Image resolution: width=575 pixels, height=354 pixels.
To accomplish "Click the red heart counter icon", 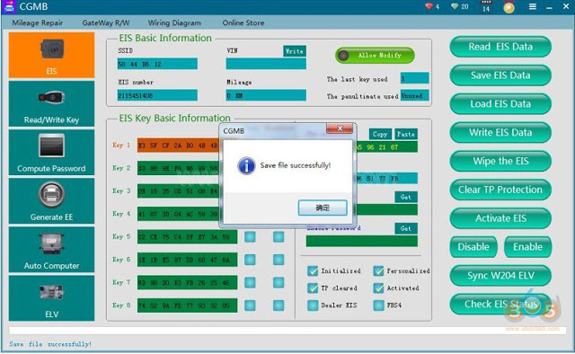I will coord(429,6).
